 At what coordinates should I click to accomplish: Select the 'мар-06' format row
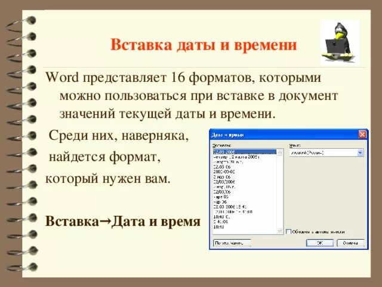click(x=245, y=202)
